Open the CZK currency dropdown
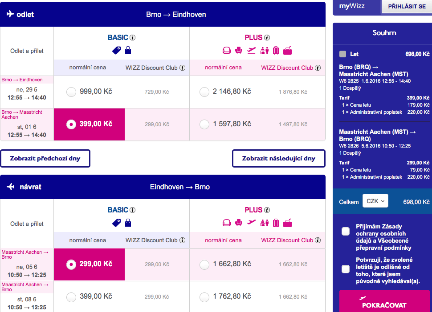 point(375,201)
